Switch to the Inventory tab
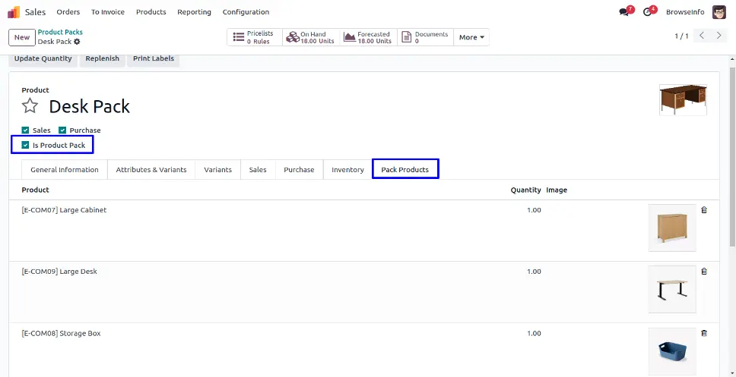Screen dimensions: 736x377 click(347, 170)
